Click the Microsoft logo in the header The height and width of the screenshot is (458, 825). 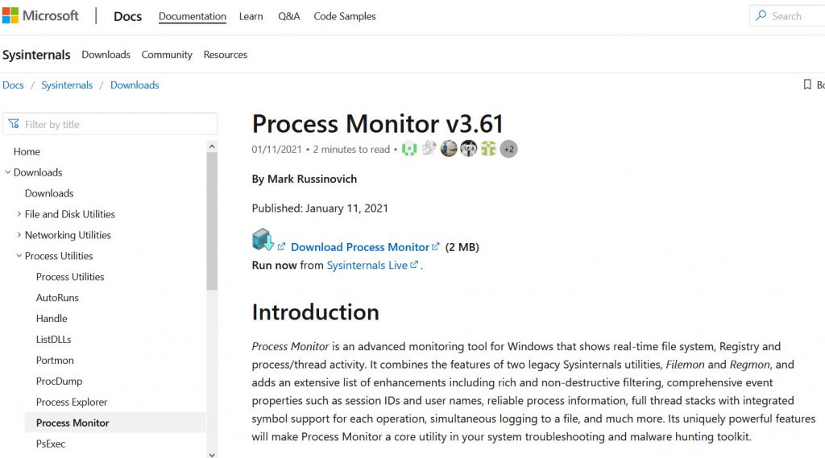tap(11, 16)
